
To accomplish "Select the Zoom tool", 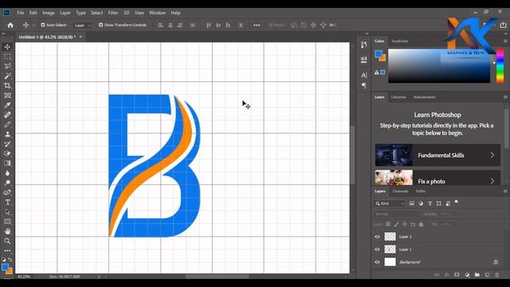I will [7, 241].
